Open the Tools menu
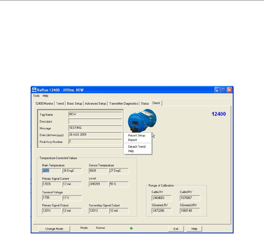Viewport: 264px width, 235px height. [36, 96]
